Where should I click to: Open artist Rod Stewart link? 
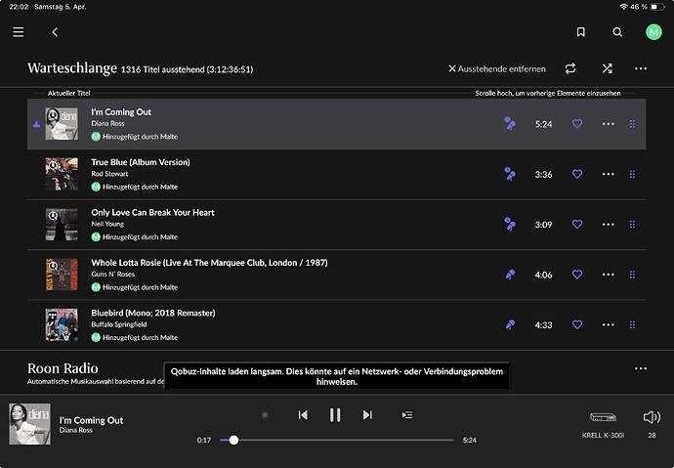pos(109,174)
